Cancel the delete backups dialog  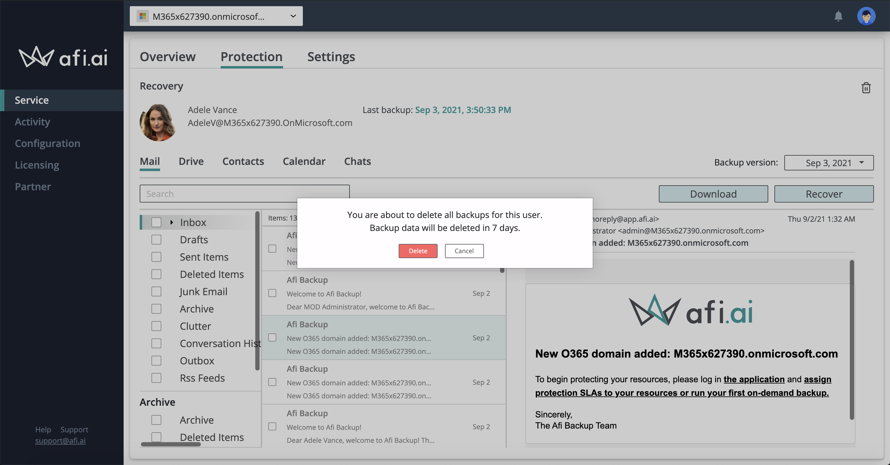pos(464,251)
